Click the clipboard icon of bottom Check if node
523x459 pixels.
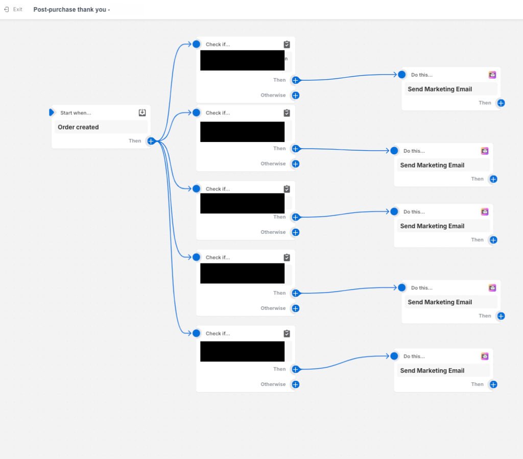[x=287, y=334]
